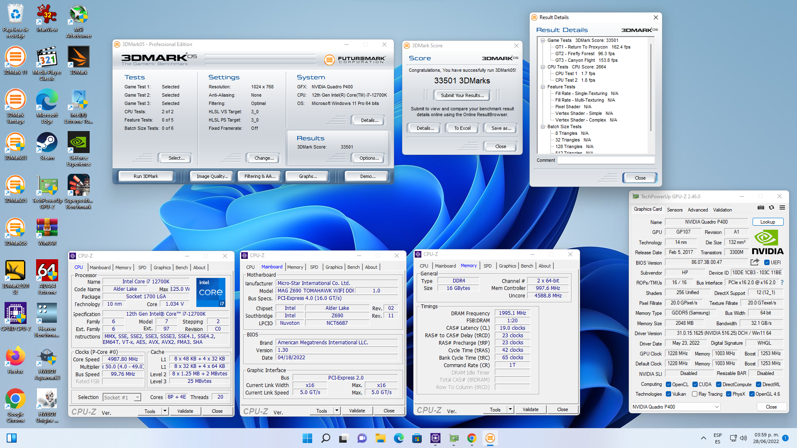Click the Run 3DMark button
Screen dimensions: 797x448
click(x=146, y=176)
